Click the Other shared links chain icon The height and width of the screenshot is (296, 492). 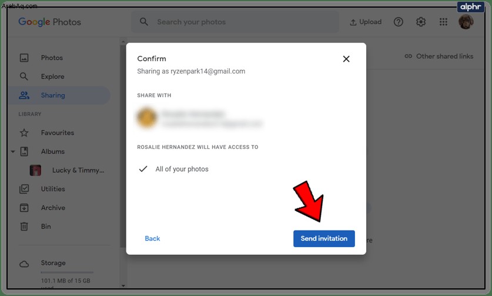pyautogui.click(x=408, y=56)
